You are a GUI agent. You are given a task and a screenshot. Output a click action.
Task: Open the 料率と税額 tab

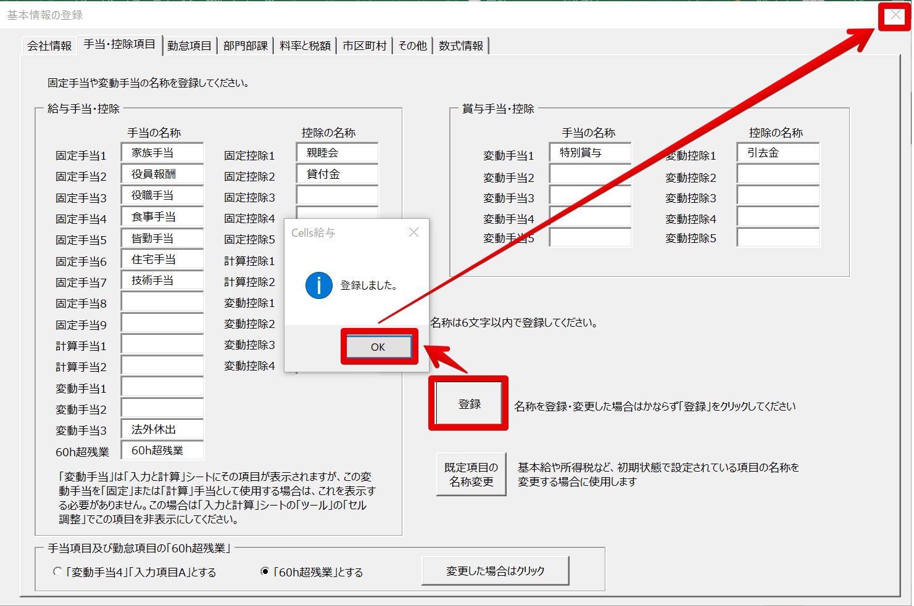tap(305, 46)
